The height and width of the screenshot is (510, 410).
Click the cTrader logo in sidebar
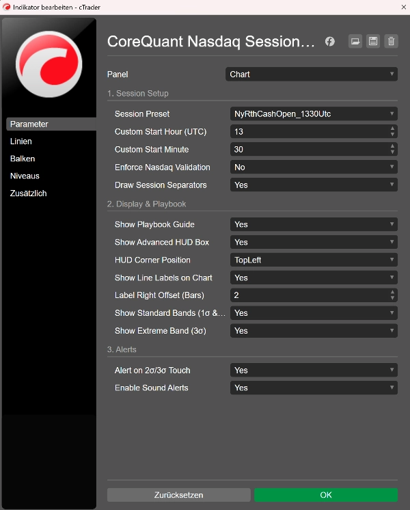click(x=49, y=64)
